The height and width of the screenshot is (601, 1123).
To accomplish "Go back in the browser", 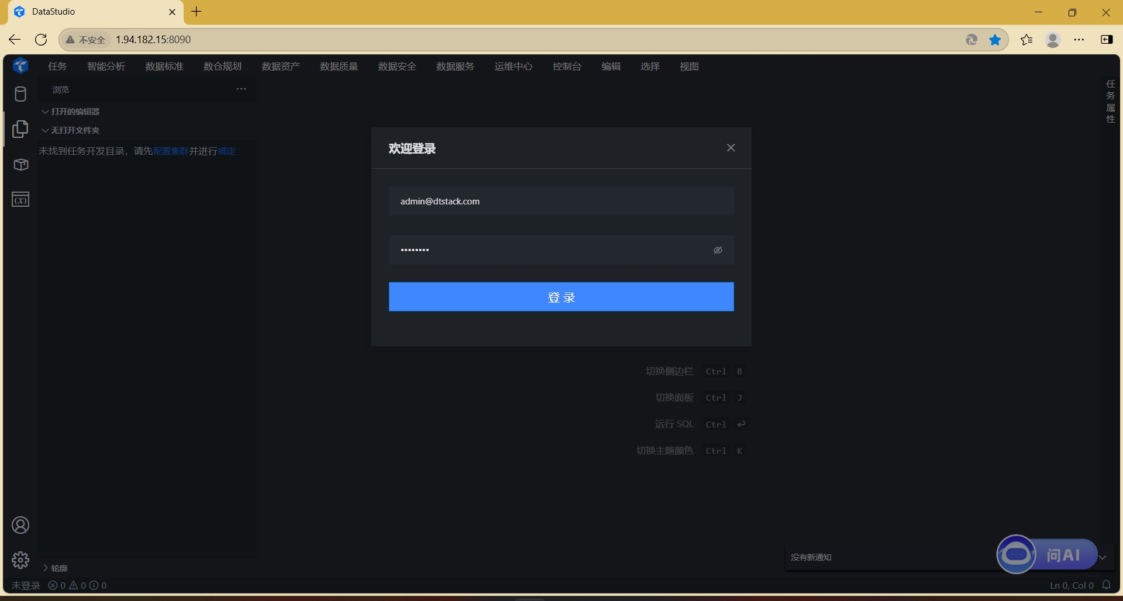I will (x=15, y=40).
